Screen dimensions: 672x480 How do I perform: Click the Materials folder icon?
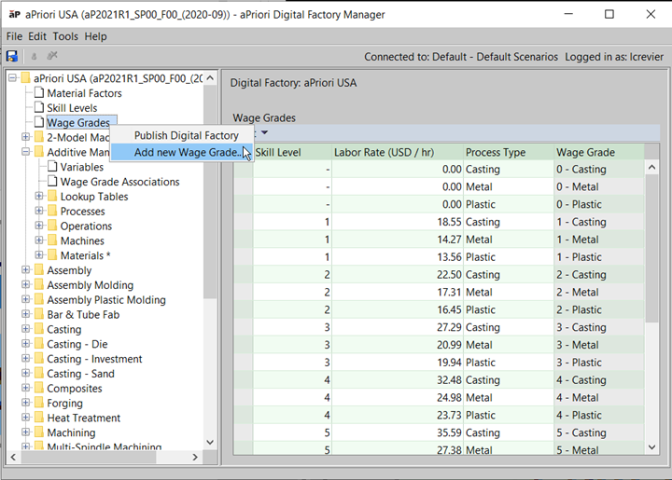52,255
